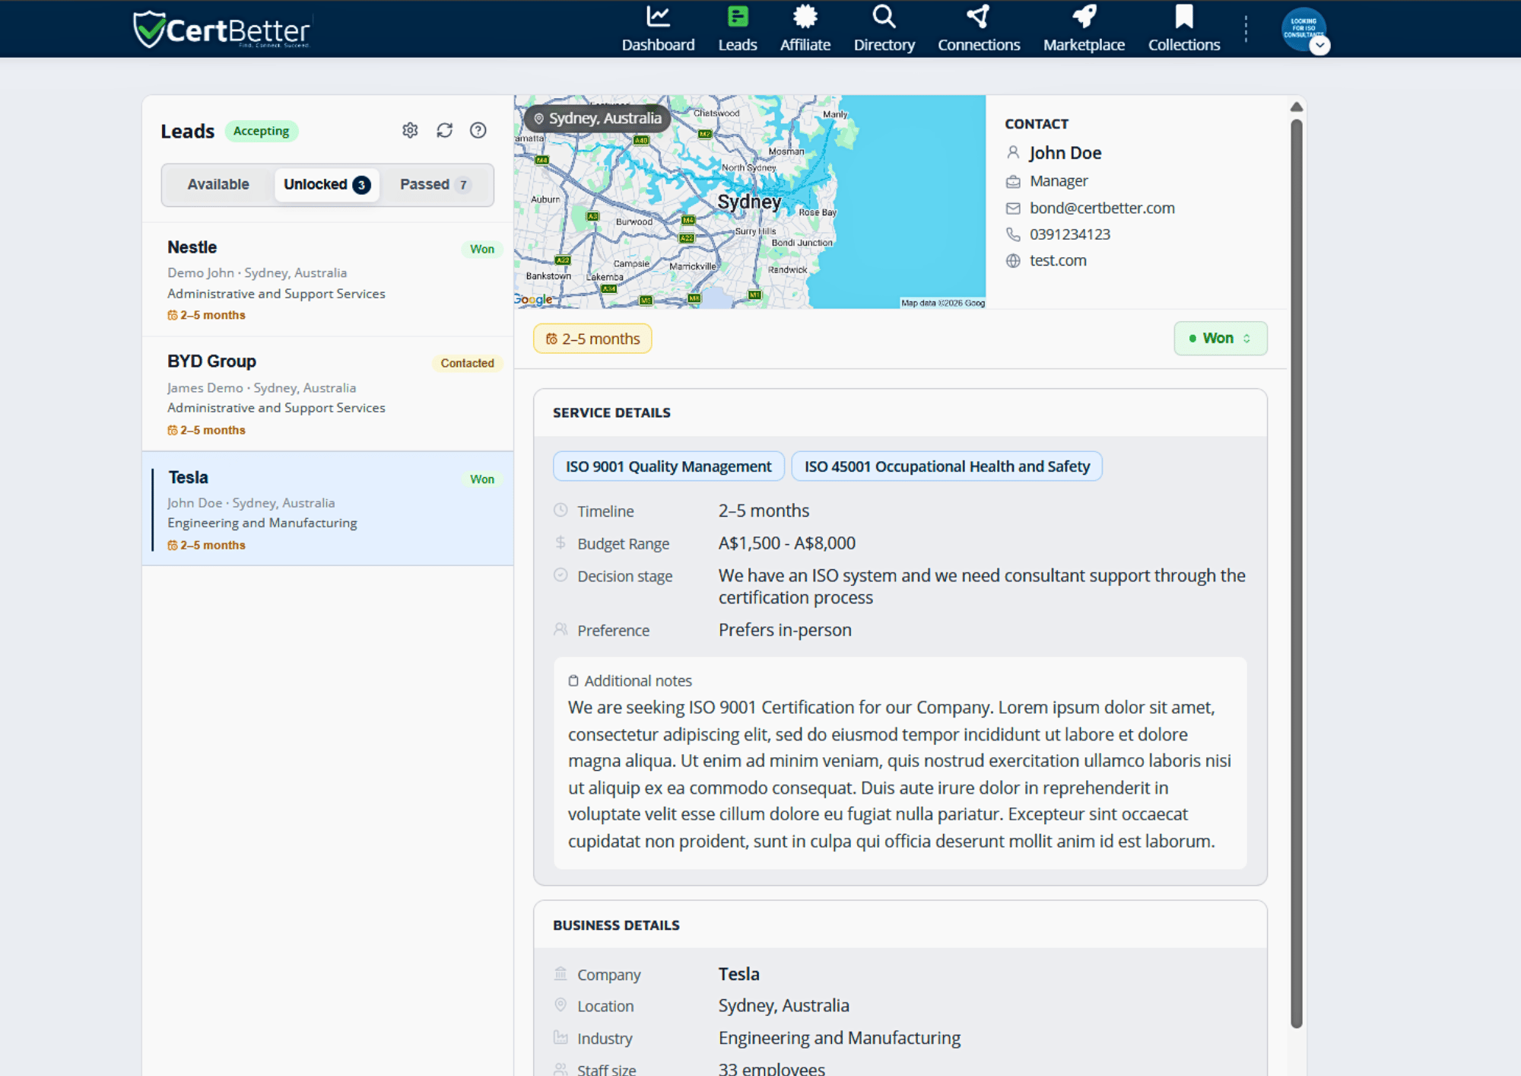The width and height of the screenshot is (1521, 1076).
Task: Click the Sydney map thumbnail
Action: (x=749, y=202)
